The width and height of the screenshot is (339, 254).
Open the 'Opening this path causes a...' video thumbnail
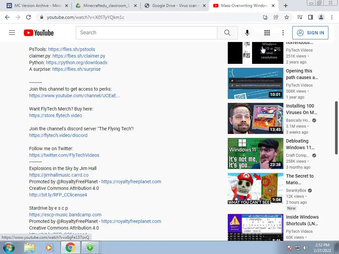pyautogui.click(x=255, y=83)
